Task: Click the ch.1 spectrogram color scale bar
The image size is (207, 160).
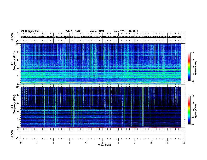Action: [189, 67]
